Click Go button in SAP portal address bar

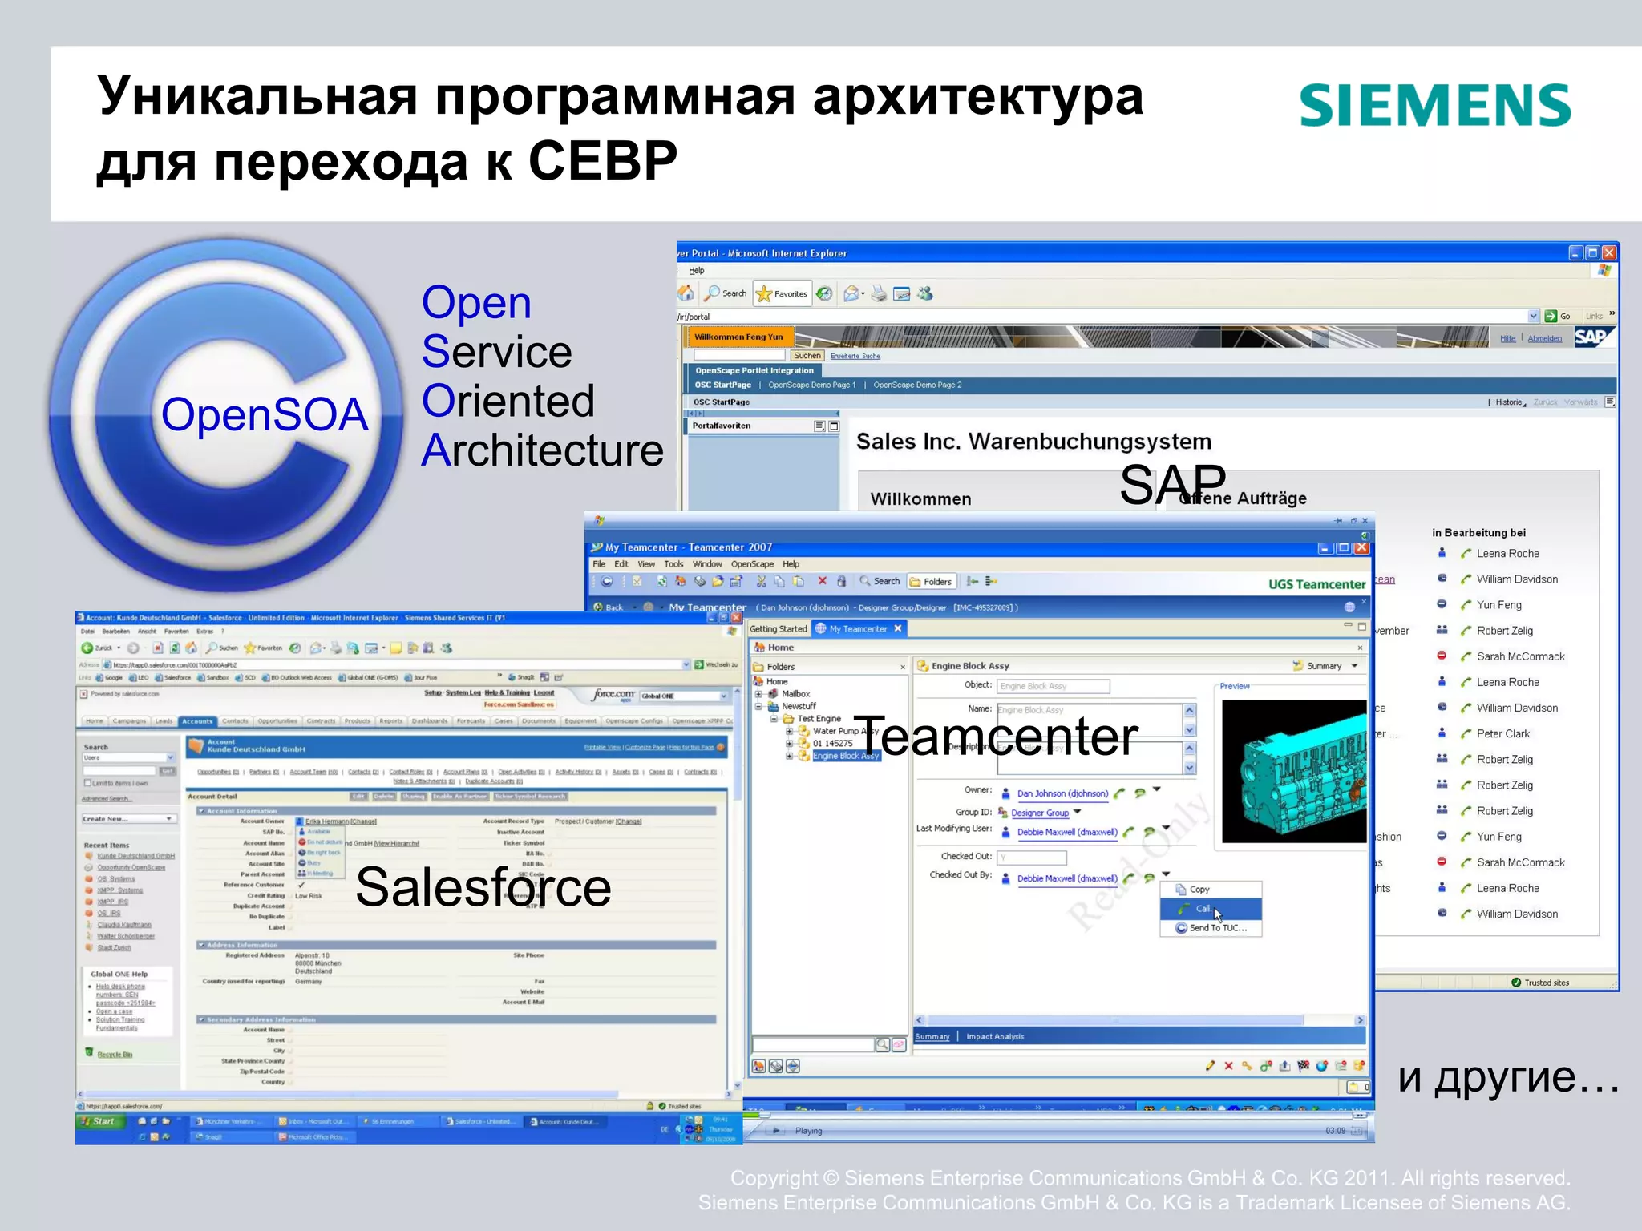pyautogui.click(x=1558, y=317)
